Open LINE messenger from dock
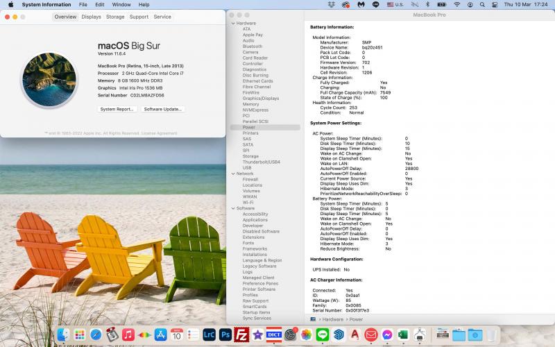The width and height of the screenshot is (555, 347). (323, 335)
